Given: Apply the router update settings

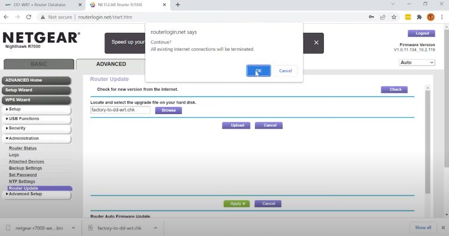Looking at the screenshot, I should coord(236,204).
